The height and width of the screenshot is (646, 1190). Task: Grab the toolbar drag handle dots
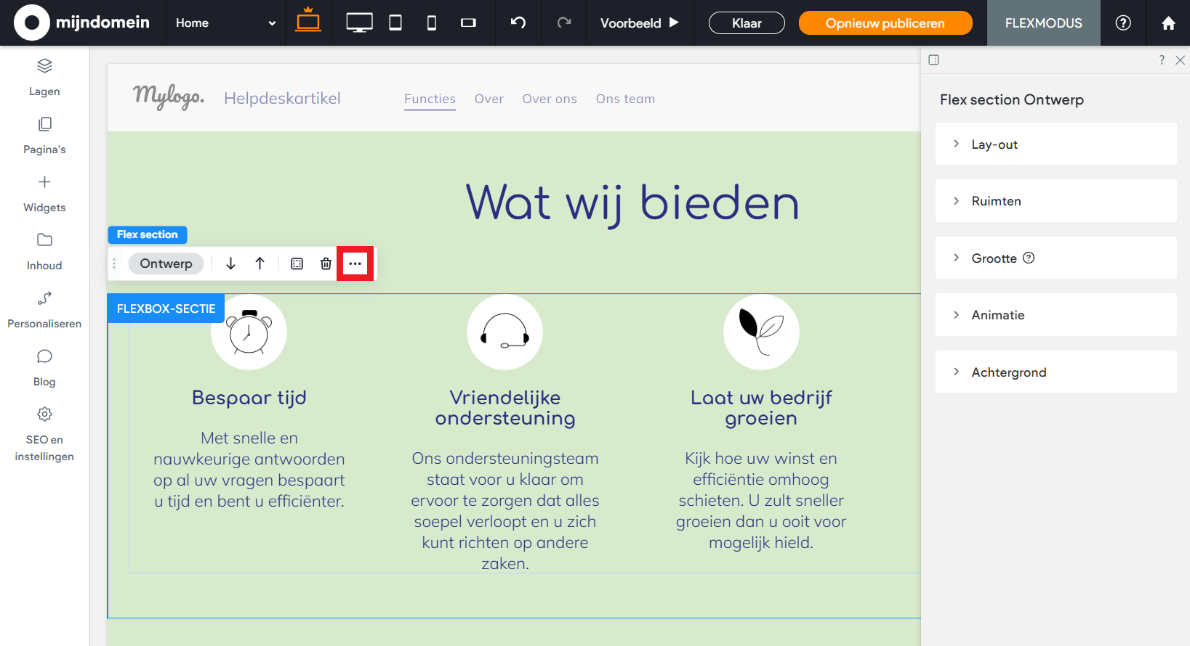[114, 263]
